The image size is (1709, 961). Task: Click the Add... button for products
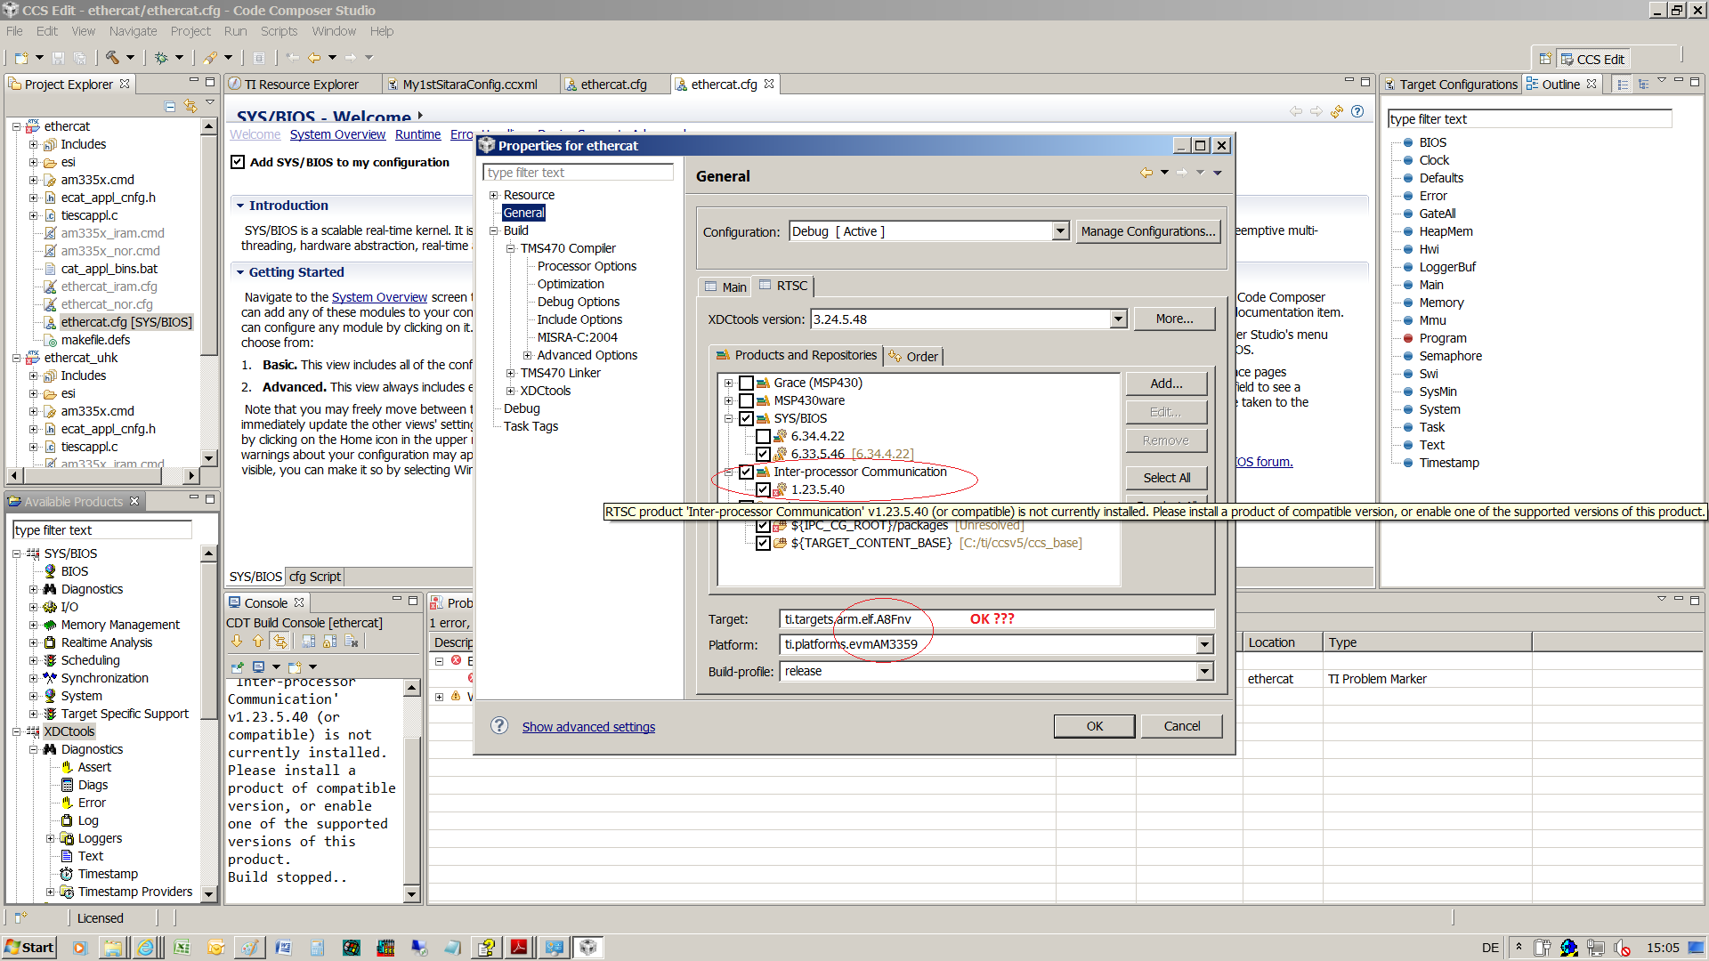point(1166,384)
